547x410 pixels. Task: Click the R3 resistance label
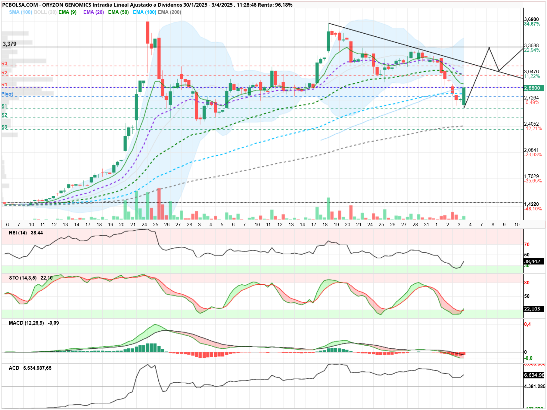click(4, 64)
